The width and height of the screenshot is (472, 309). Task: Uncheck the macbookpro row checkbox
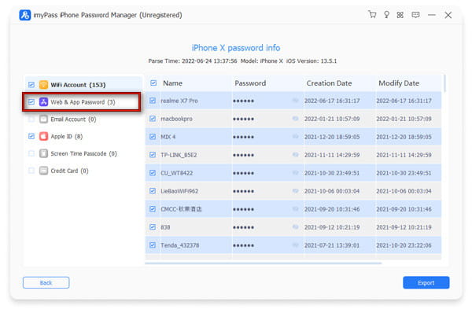coord(153,119)
